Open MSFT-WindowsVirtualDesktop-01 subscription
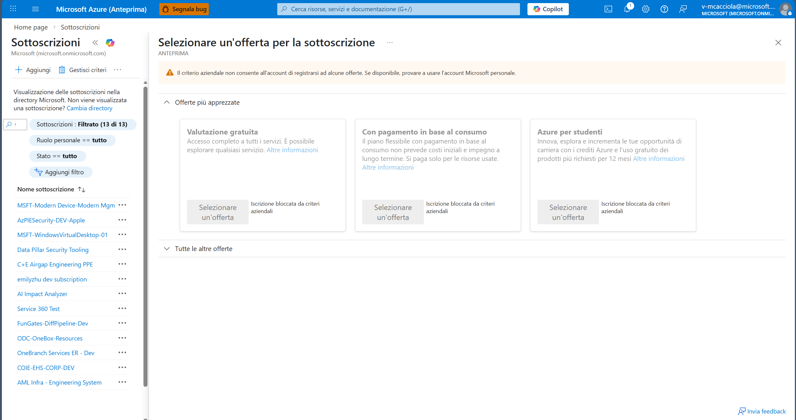Screen dimensions: 796x420 pyautogui.click(x=62, y=235)
